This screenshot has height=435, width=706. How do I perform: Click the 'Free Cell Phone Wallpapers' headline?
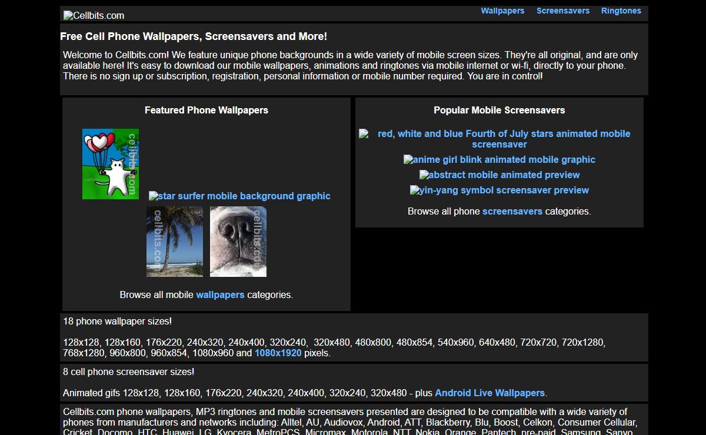tap(194, 36)
